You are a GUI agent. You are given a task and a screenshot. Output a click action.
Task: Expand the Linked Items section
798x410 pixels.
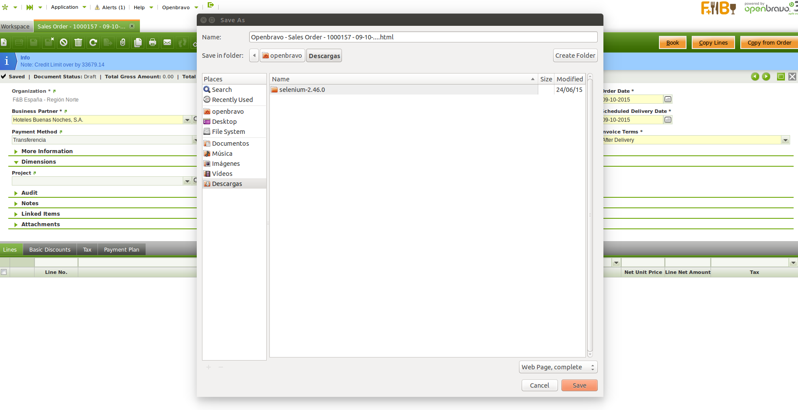tap(40, 214)
